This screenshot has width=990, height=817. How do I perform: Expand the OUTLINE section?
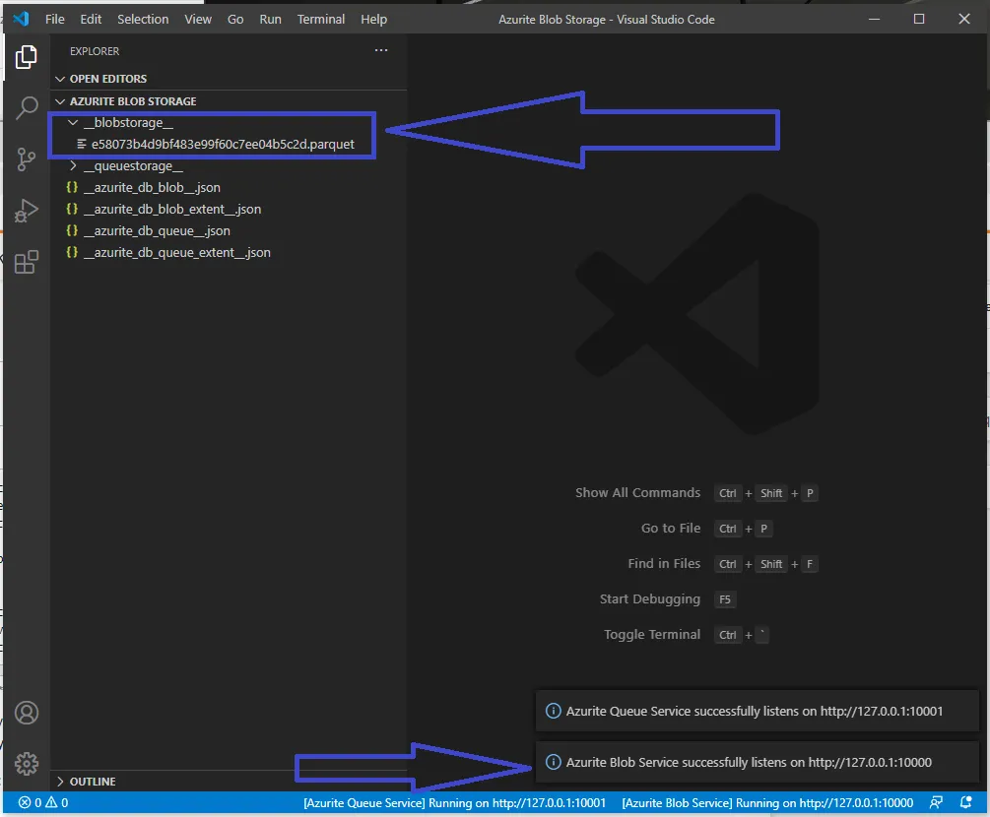coord(61,782)
